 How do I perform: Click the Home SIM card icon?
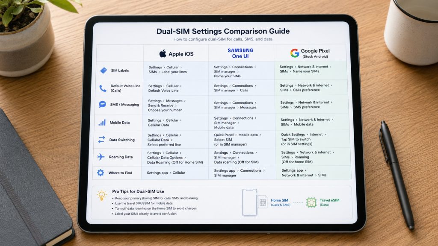tap(263, 202)
